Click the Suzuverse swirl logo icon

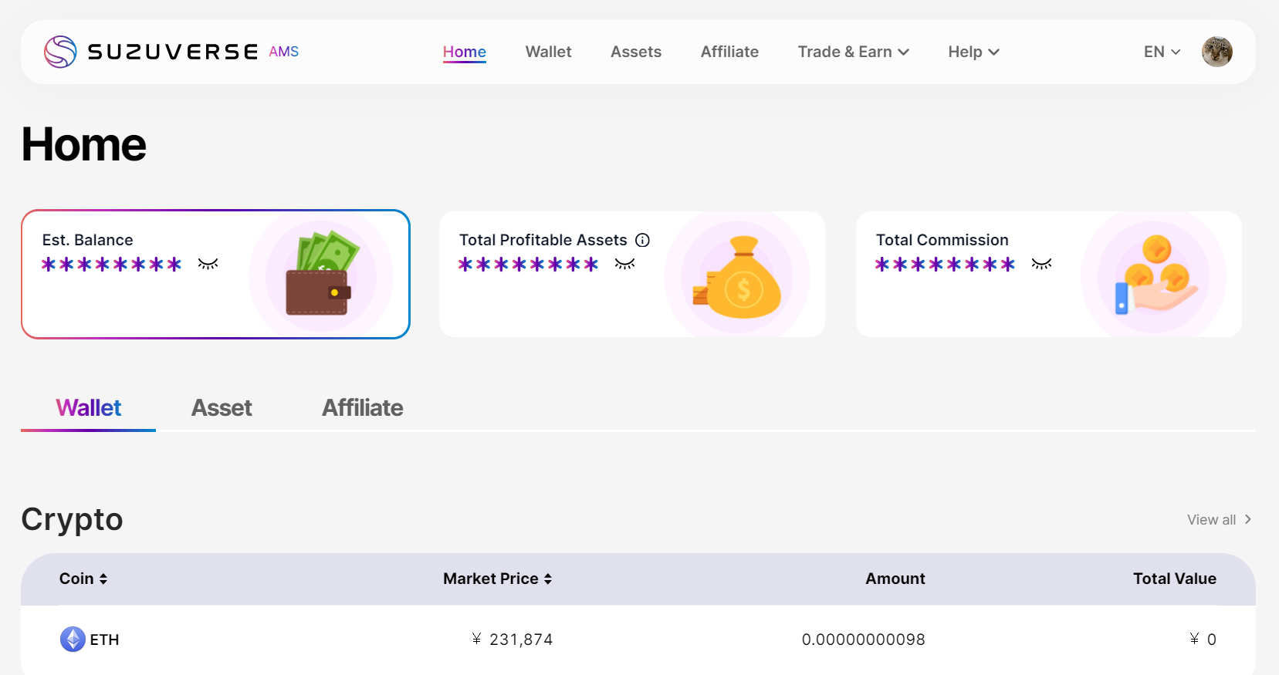(60, 52)
